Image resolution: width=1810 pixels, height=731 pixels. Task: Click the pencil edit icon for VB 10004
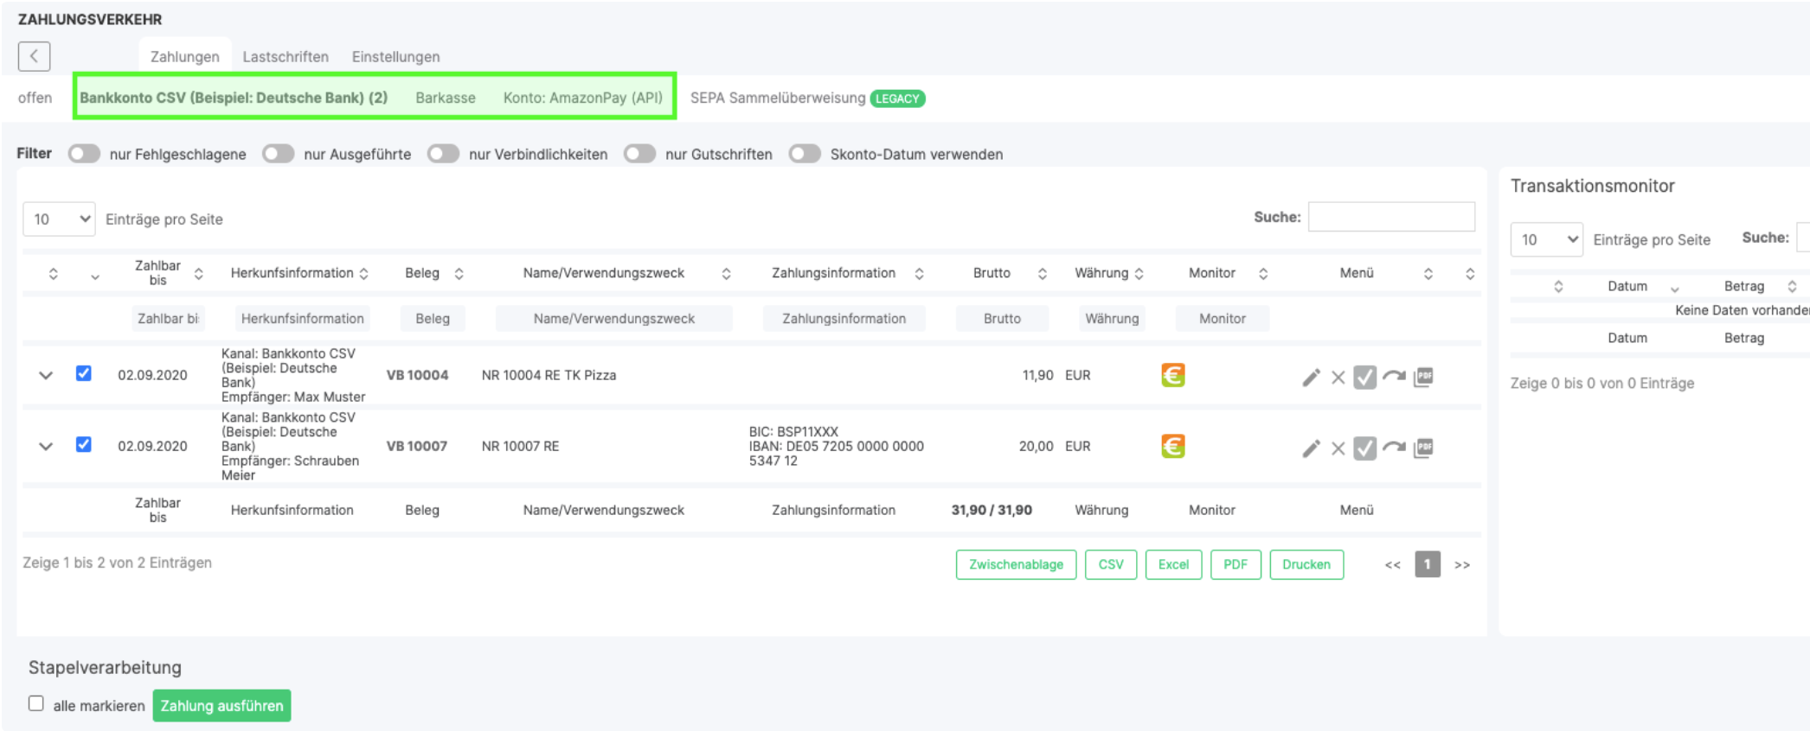tap(1311, 377)
